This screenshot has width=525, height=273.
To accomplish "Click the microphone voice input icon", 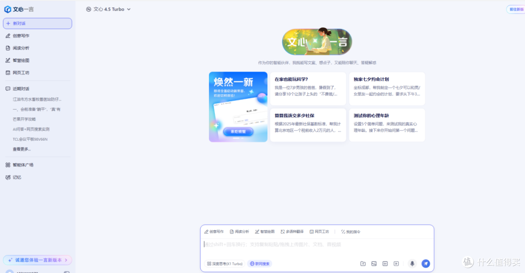I will (412, 264).
